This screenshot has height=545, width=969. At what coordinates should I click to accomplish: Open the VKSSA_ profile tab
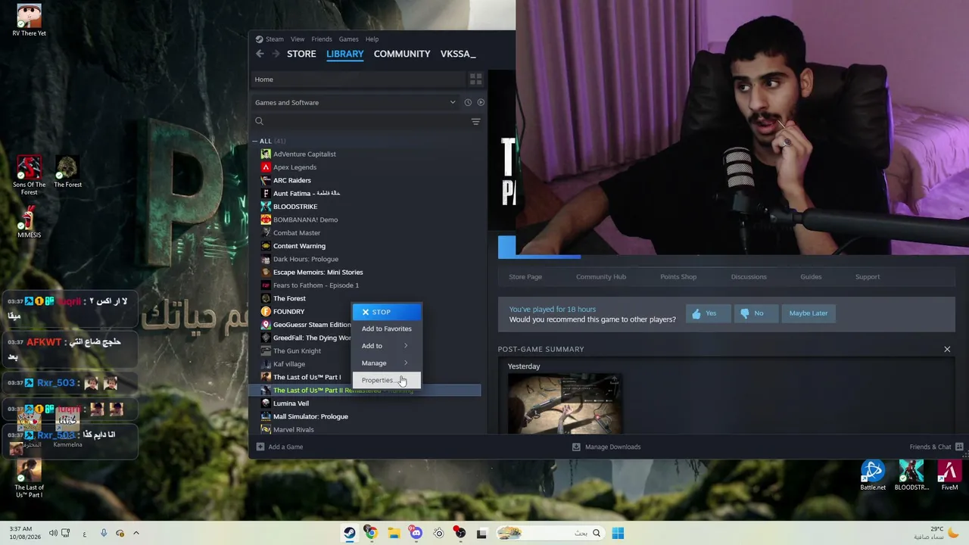pyautogui.click(x=458, y=54)
